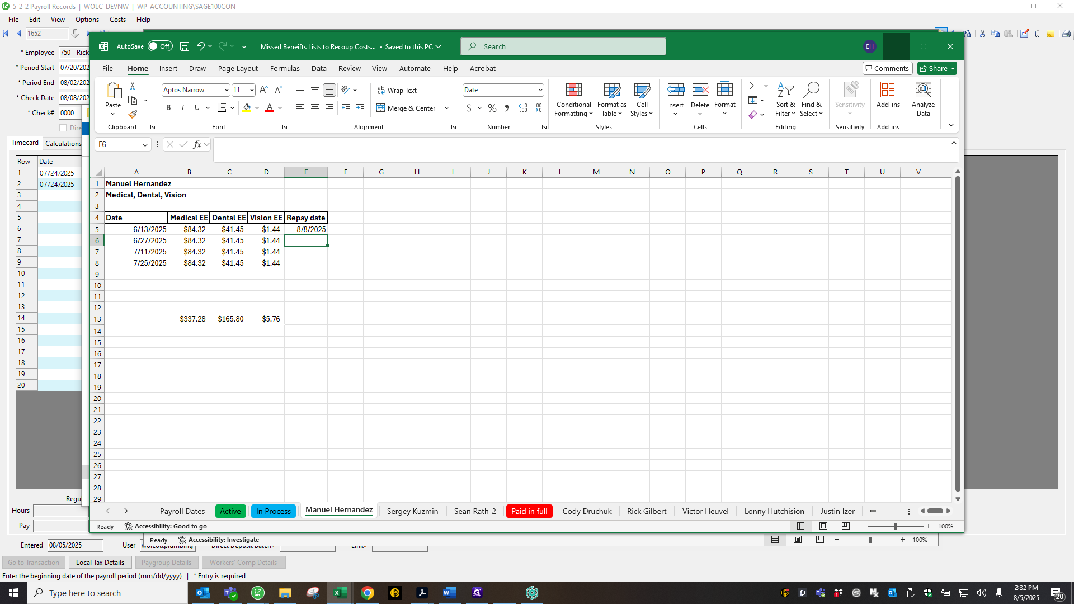Viewport: 1074px width, 604px height.
Task: Open the font name dropdown
Action: click(227, 90)
